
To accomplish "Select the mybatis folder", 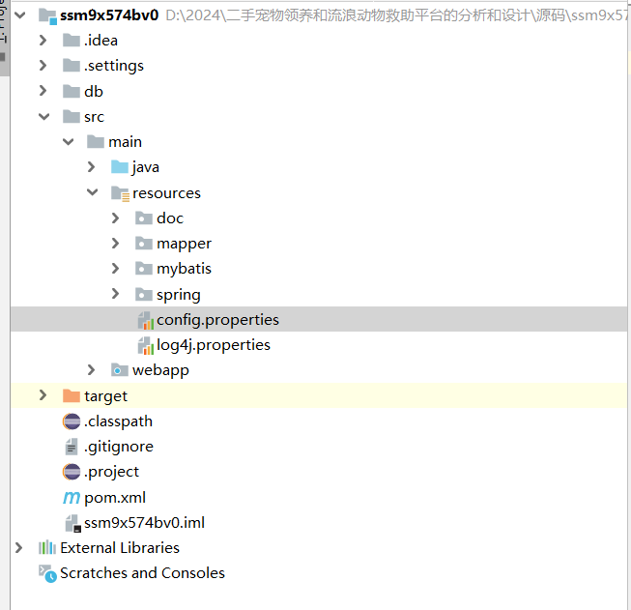I will point(184,269).
